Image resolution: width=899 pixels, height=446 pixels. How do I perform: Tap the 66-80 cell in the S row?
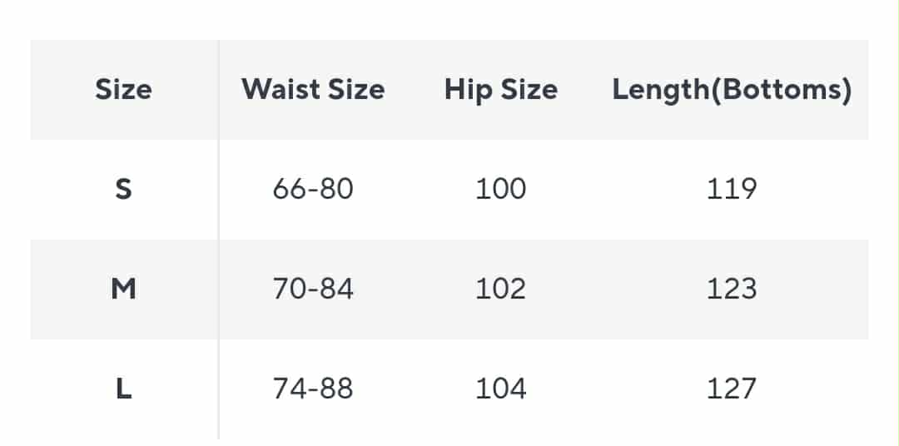pyautogui.click(x=313, y=189)
